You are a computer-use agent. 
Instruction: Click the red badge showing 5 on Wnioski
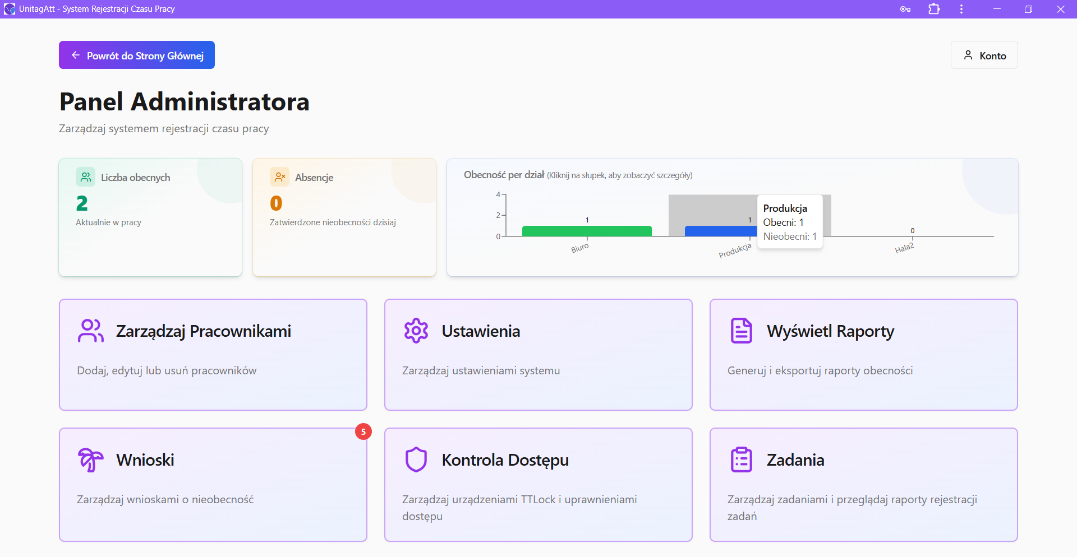click(363, 431)
